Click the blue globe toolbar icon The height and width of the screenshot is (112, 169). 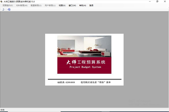(x=9, y=10)
